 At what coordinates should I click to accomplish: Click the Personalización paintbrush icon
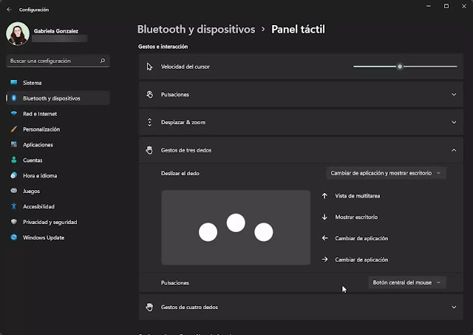(x=14, y=129)
